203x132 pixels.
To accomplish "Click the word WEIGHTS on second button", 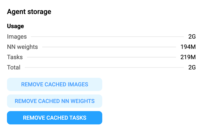I will (83, 101).
